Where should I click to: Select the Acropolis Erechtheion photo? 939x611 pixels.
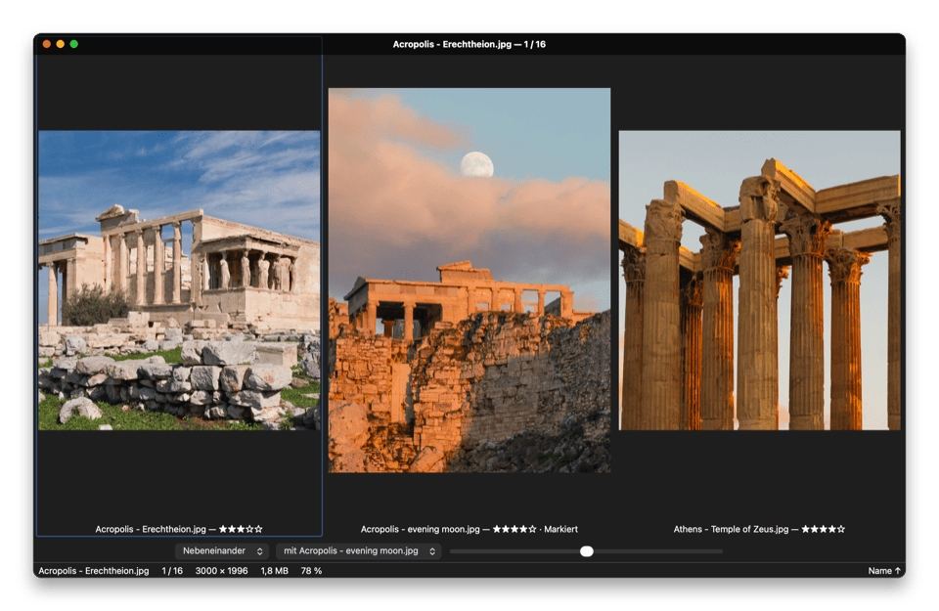tap(179, 280)
